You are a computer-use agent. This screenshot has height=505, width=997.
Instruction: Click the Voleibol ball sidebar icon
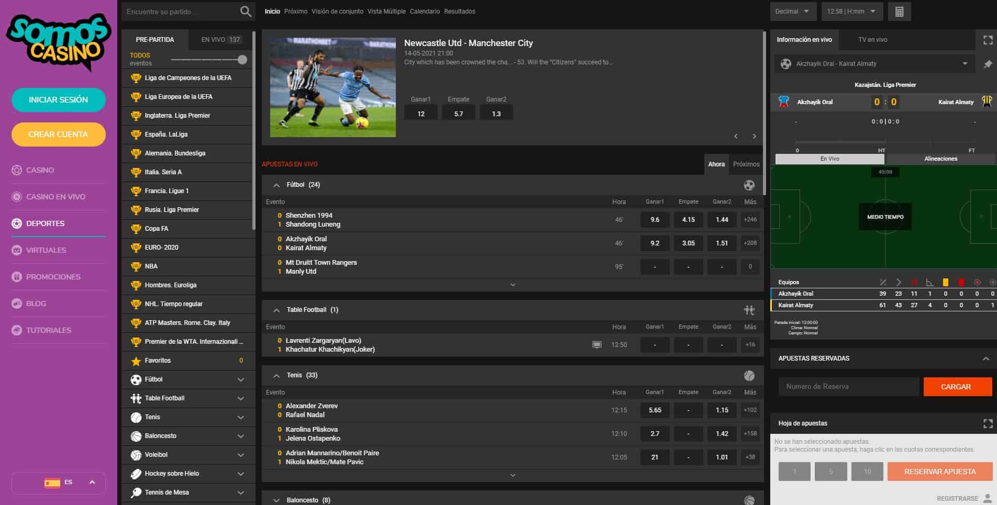tap(136, 455)
